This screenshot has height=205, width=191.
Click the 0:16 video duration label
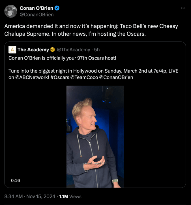click(x=16, y=180)
